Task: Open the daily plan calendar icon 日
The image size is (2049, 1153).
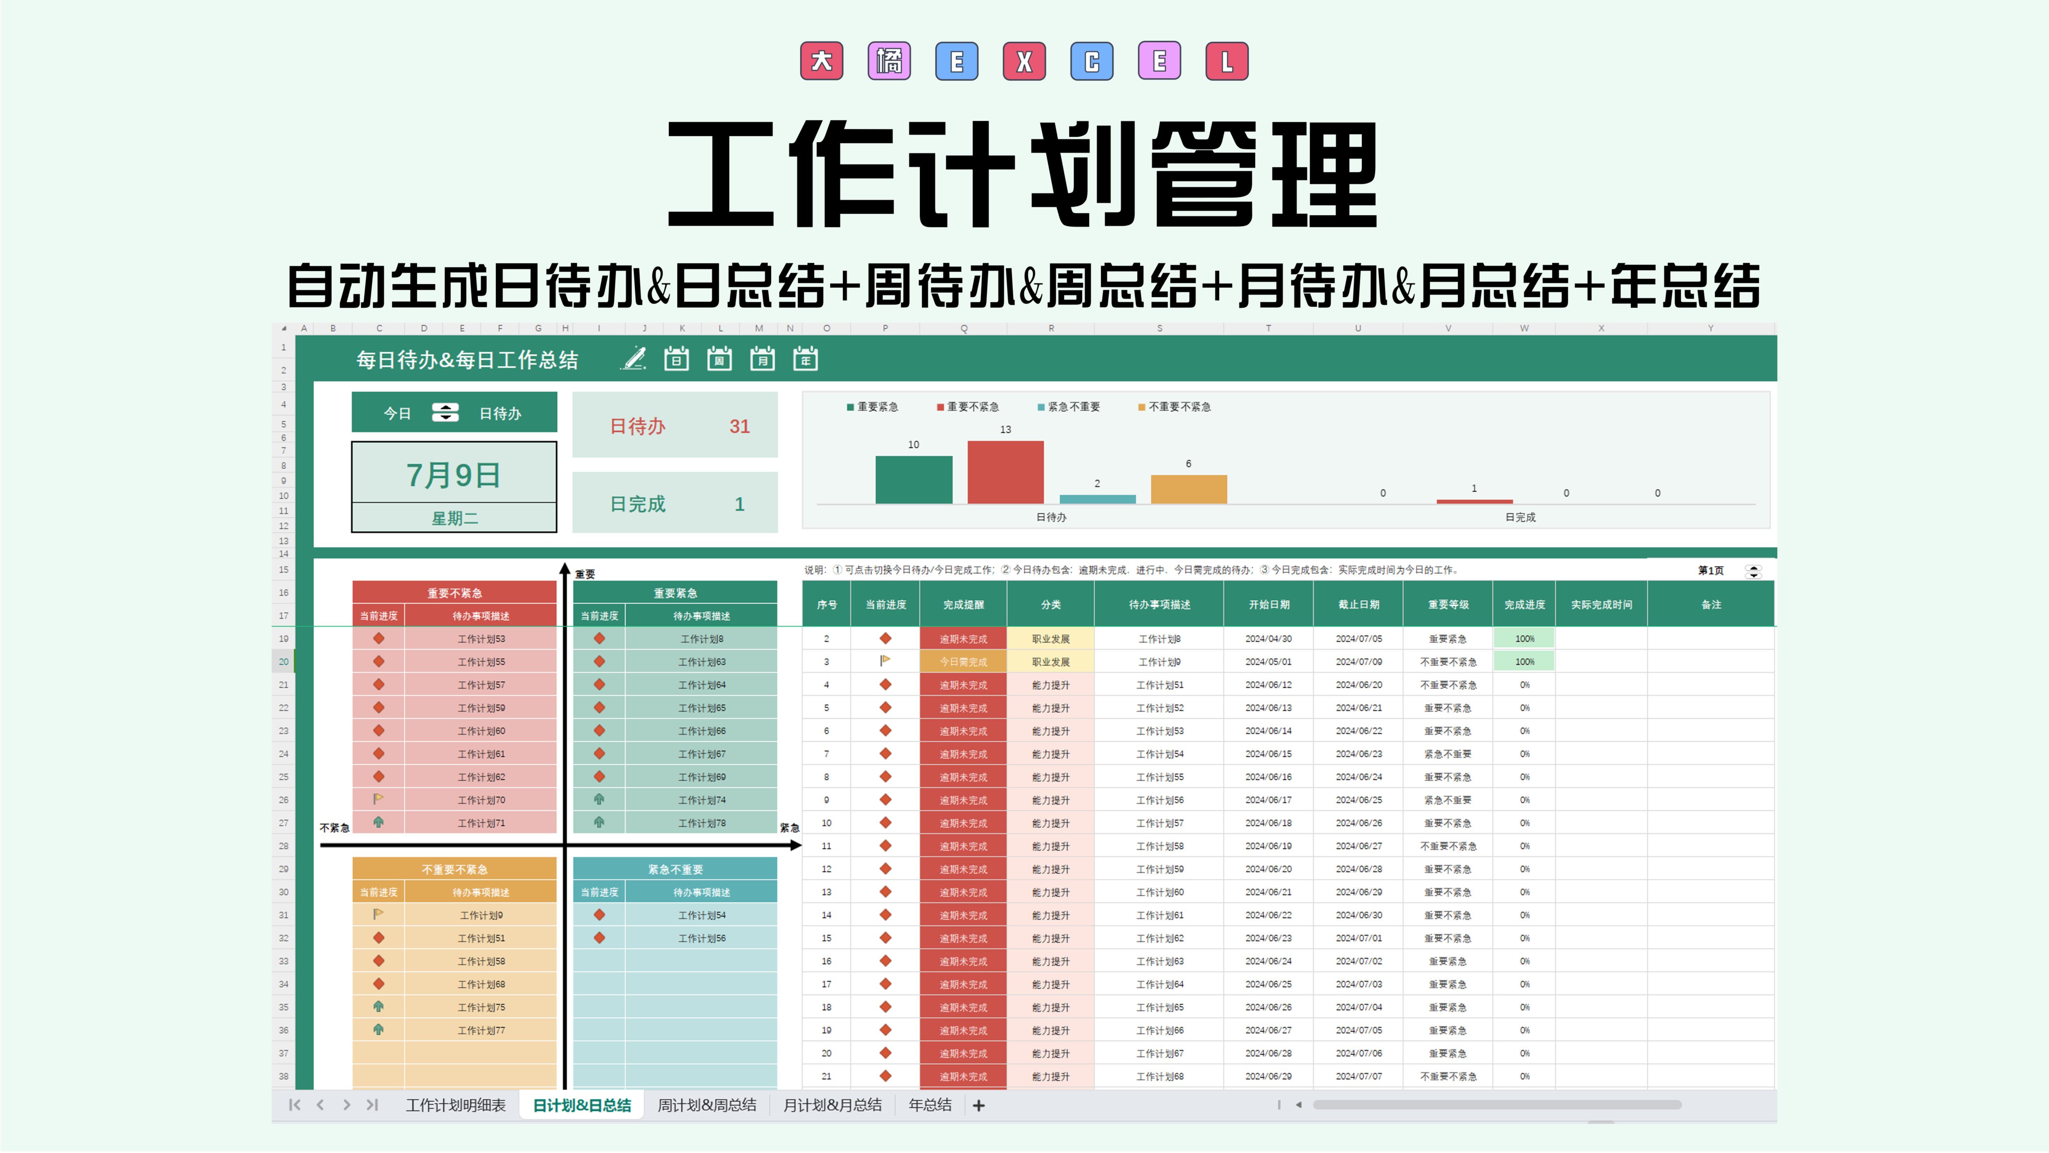Action: coord(676,359)
